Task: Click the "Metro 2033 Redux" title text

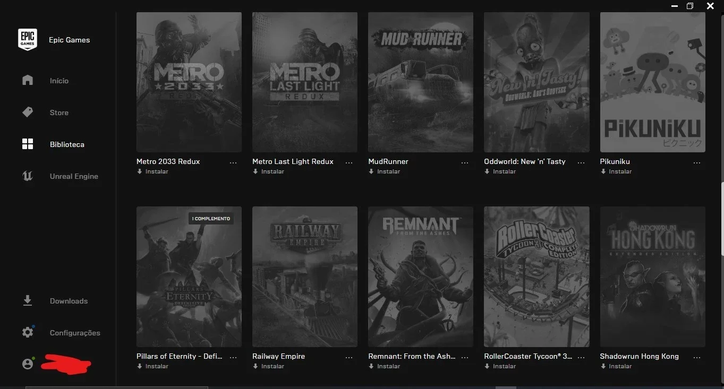Action: [x=168, y=161]
